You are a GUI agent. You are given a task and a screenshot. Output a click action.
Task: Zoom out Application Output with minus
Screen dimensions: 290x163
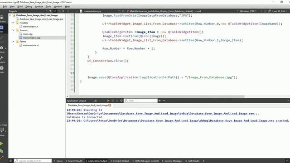pyautogui.click(x=164, y=101)
